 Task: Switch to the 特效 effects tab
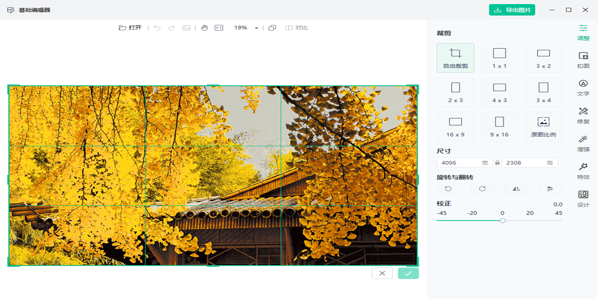583,171
